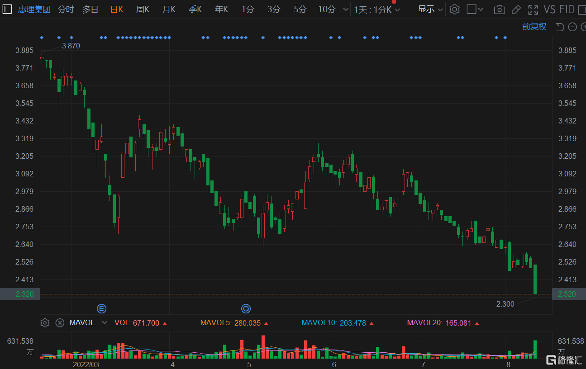Click the VS compare button
The height and width of the screenshot is (369, 586).
pyautogui.click(x=549, y=9)
